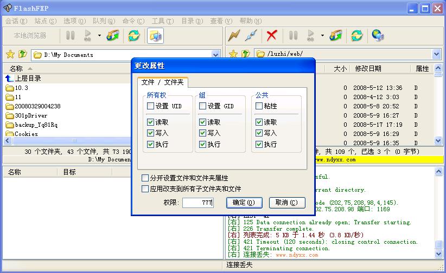Expand the /luzhi/web/ remote path dropdown
This screenshot has width=446, height=273.
pyautogui.click(x=437, y=54)
